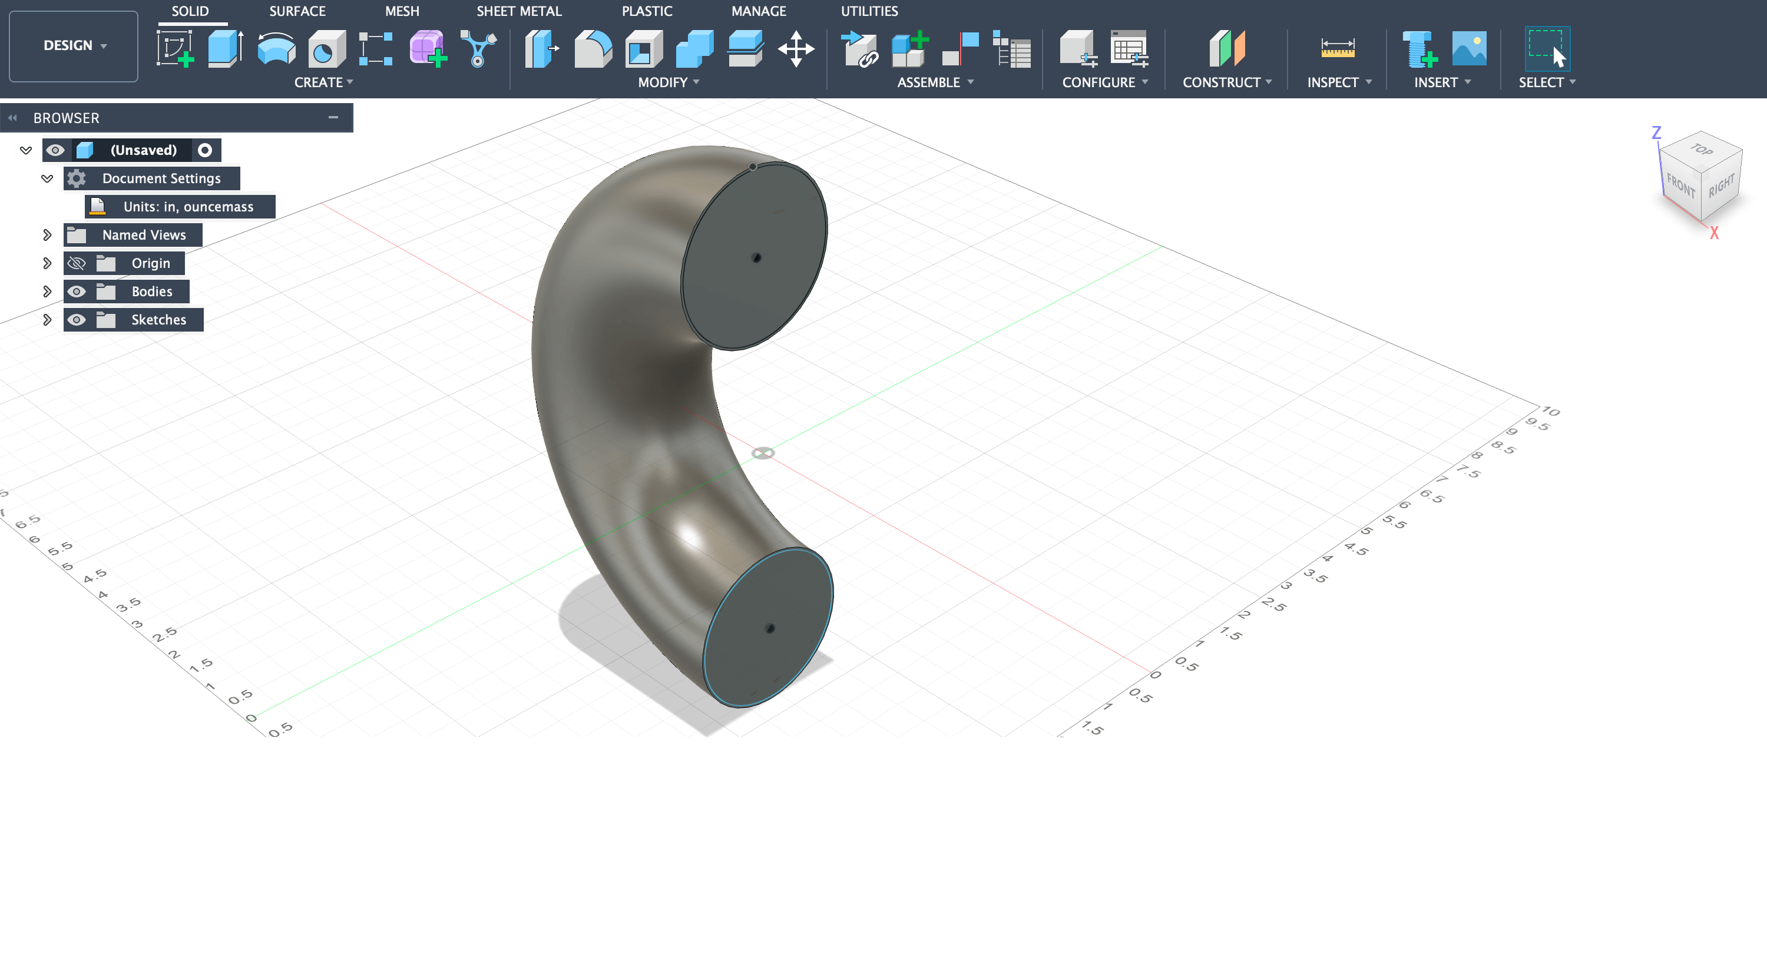Viewport: 1767px width, 977px height.
Task: Open the Measure tool
Action: [1338, 48]
